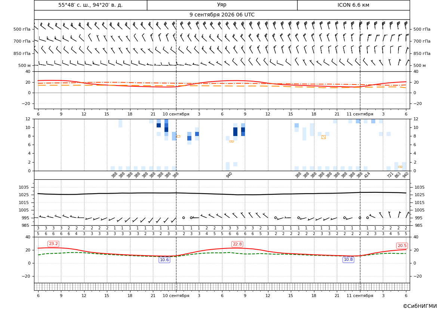Viewport: 437px width, 309px height.
Task: Click the orange hatched box near 10 сентября midnight
Action: (178, 136)
